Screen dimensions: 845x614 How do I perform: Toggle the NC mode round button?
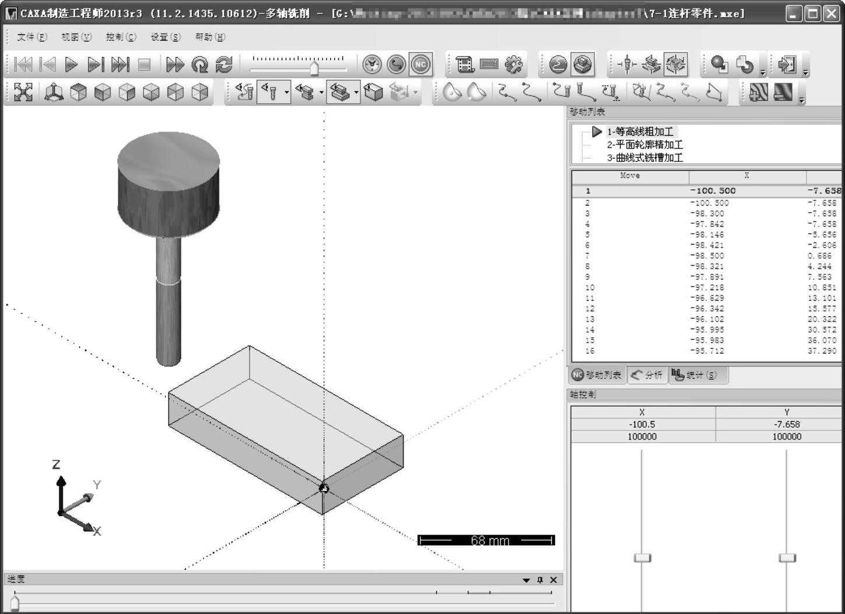pyautogui.click(x=420, y=65)
